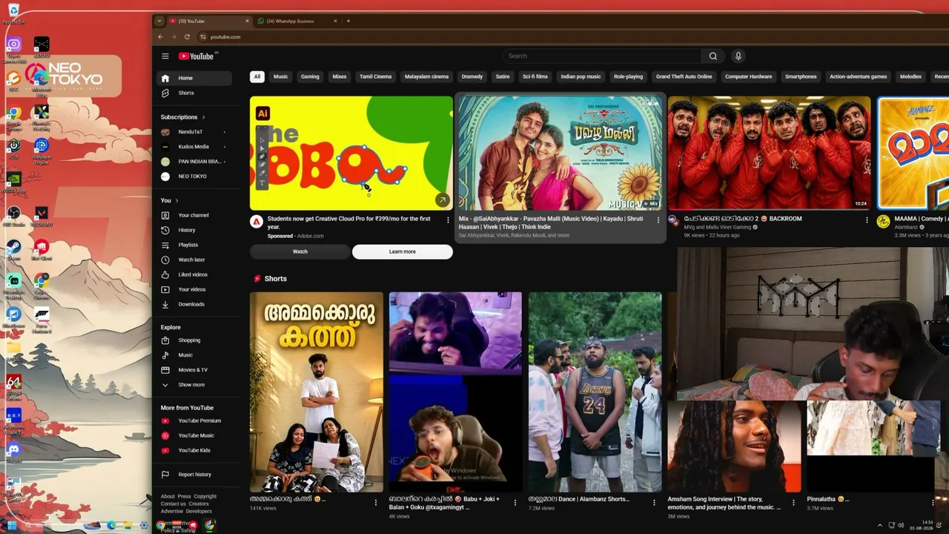Screen dimensions: 949x534
Task: Switch to the WhatsApp Business tab
Action: tap(297, 21)
